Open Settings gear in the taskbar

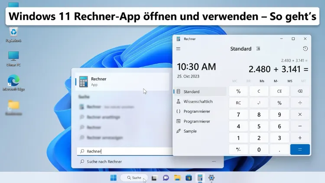coord(211,178)
